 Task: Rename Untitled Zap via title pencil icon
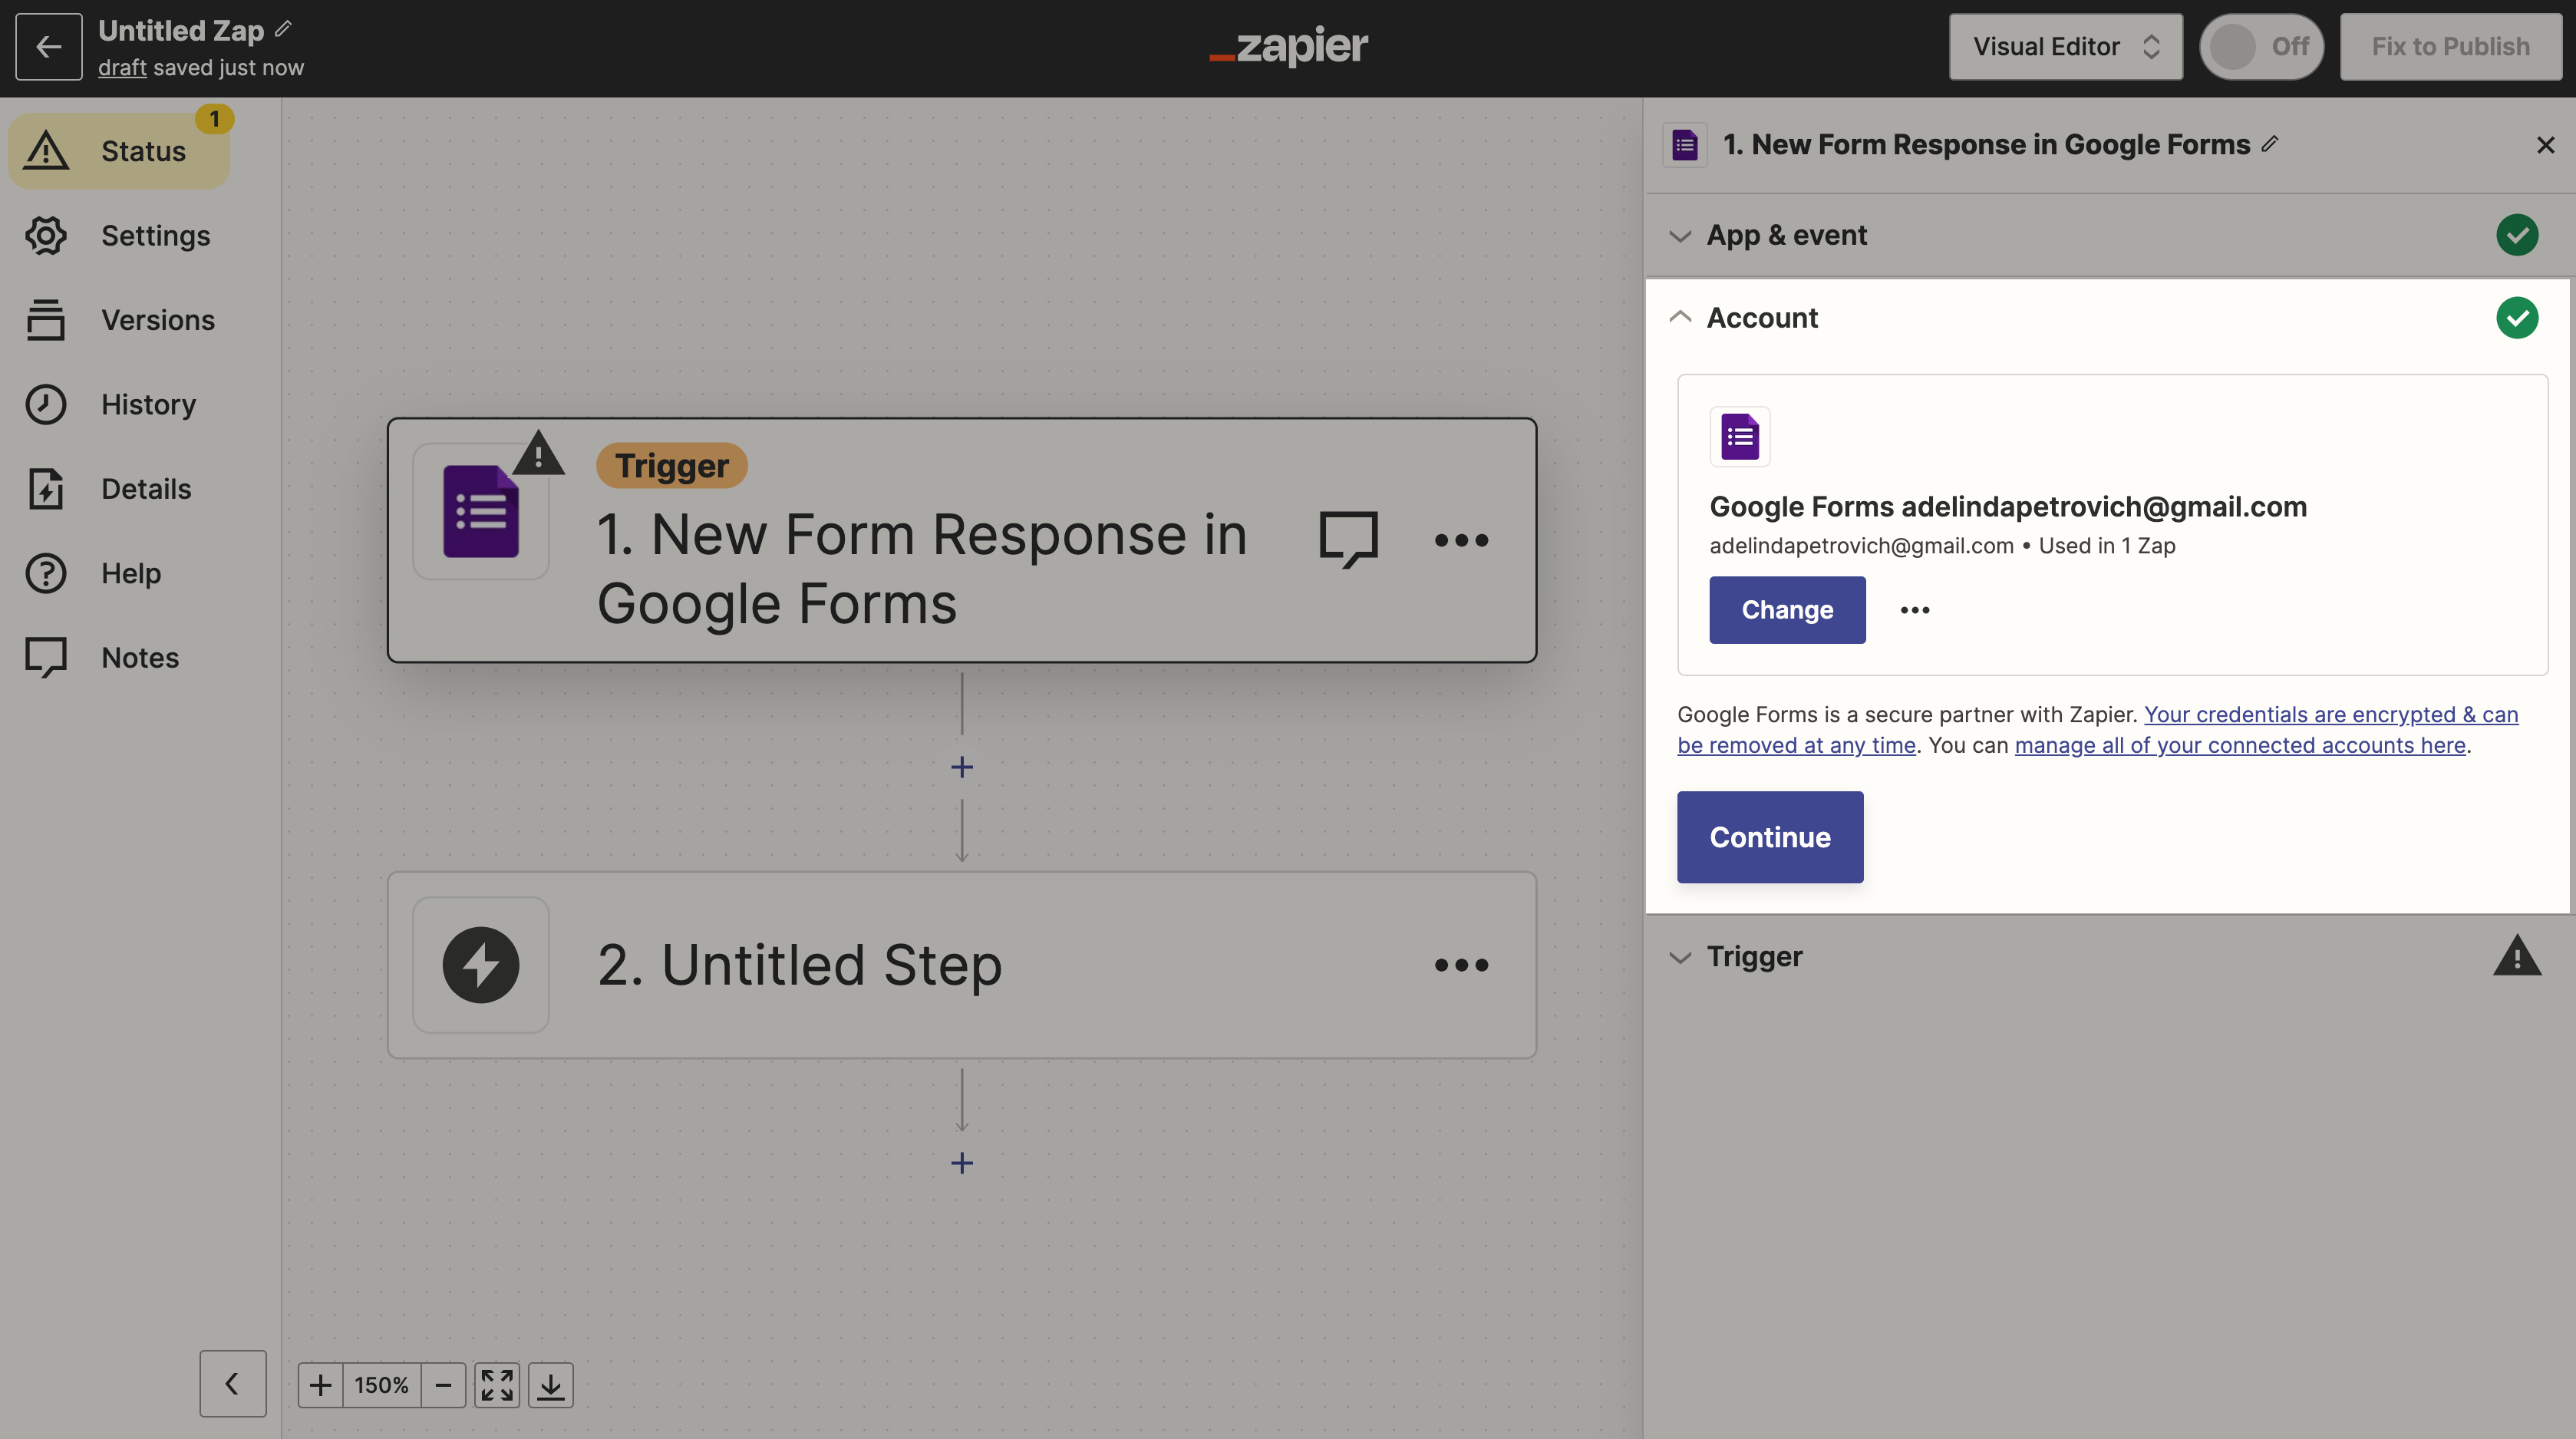click(284, 29)
